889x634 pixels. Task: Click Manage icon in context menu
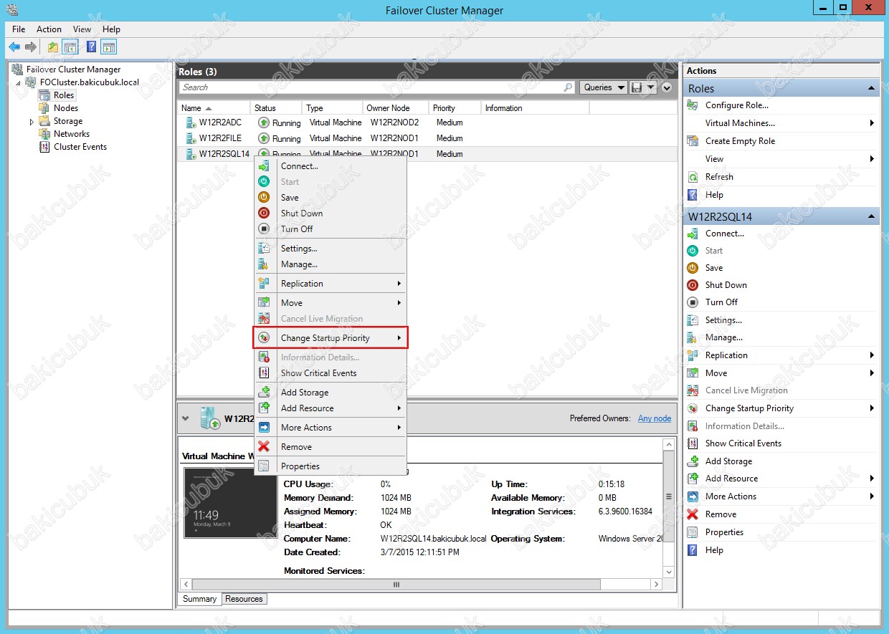[264, 264]
